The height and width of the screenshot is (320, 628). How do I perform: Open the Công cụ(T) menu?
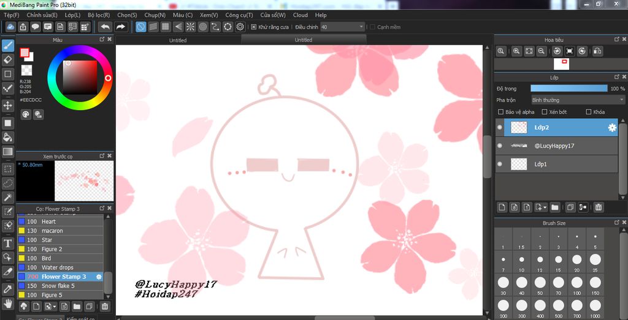click(x=239, y=15)
